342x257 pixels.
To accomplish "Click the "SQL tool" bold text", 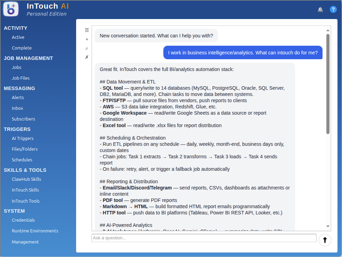I will (113, 88).
